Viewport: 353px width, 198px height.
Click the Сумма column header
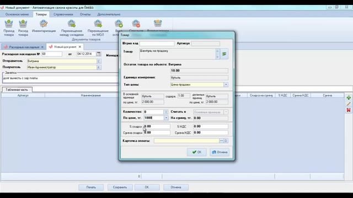click(x=327, y=95)
